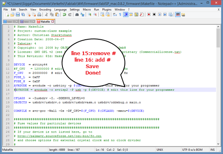Click the UNIX line-ending status entry

[x=160, y=150]
